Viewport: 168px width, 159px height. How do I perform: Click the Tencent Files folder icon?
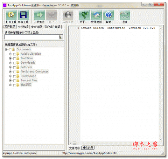pos(18,80)
